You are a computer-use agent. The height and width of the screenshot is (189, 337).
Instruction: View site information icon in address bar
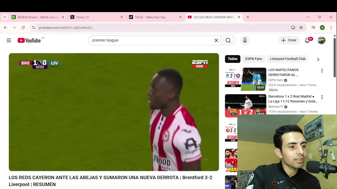pyautogui.click(x=33, y=28)
